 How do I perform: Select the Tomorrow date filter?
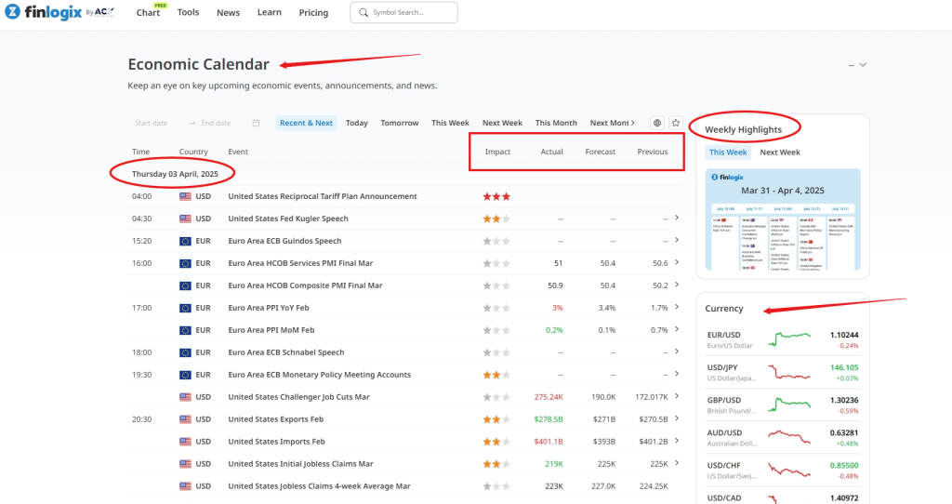(x=399, y=123)
